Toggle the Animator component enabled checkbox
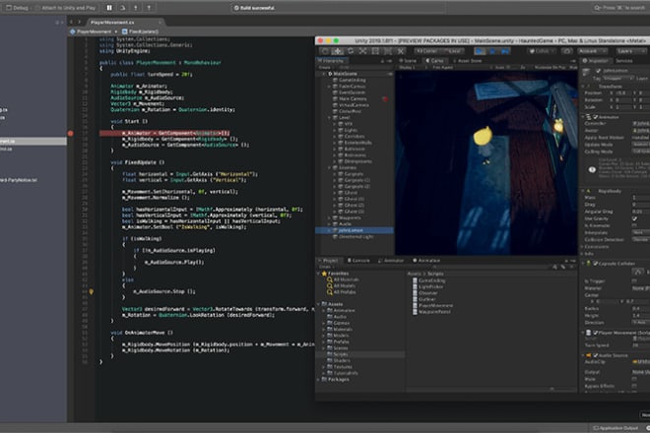650x433 pixels. click(x=595, y=117)
